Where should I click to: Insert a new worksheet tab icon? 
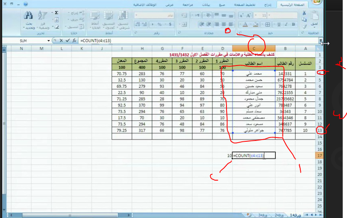tap(249, 215)
